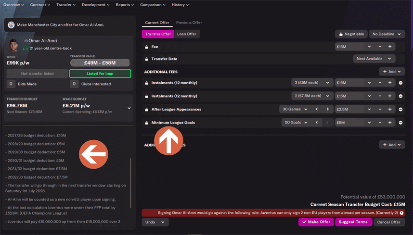Open the Undo history dropdown arrow
The width and height of the screenshot is (413, 235).
point(163,222)
